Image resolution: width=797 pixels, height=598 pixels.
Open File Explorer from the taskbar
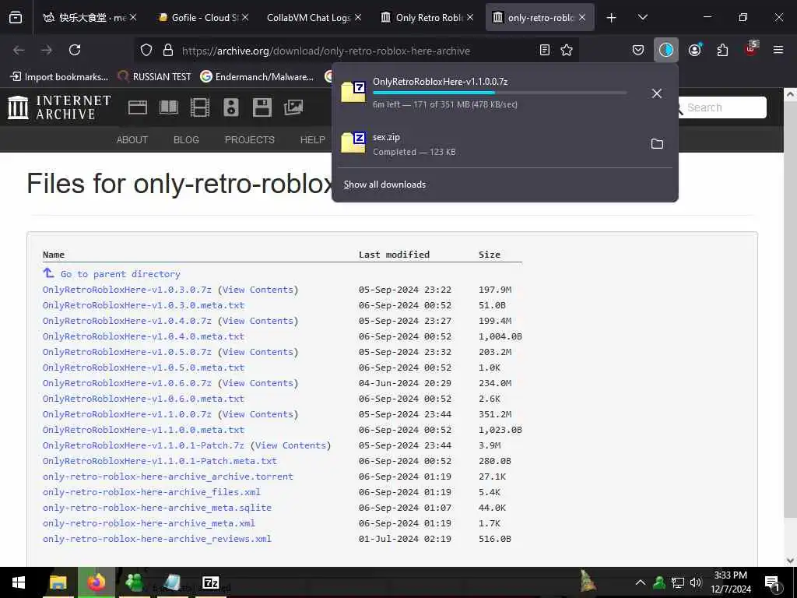(x=58, y=582)
